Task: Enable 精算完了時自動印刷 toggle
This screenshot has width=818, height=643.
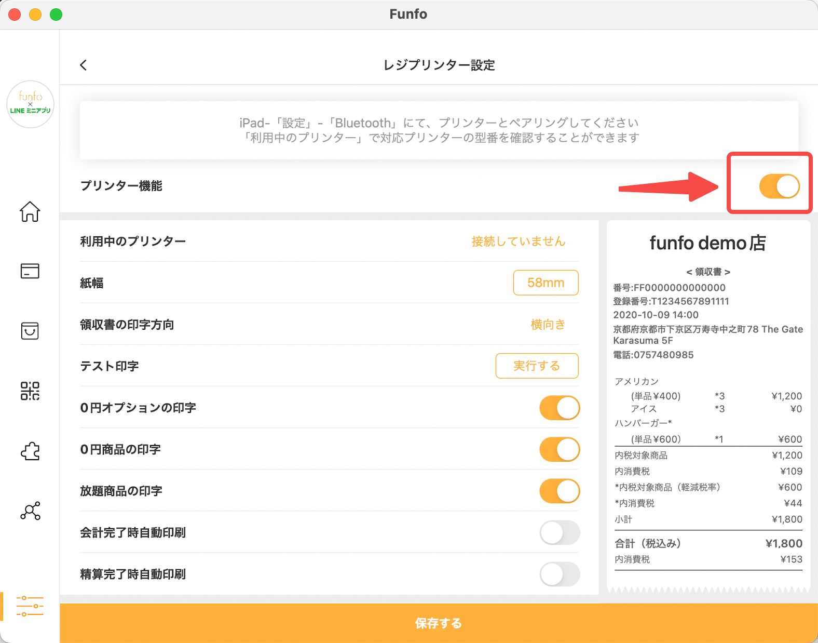Action: click(x=559, y=574)
